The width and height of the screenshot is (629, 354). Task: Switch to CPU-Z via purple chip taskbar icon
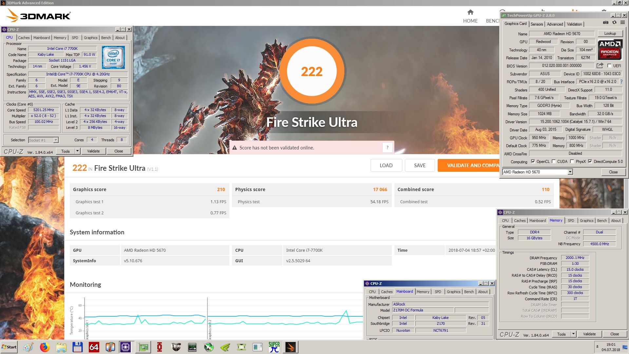[125, 347]
